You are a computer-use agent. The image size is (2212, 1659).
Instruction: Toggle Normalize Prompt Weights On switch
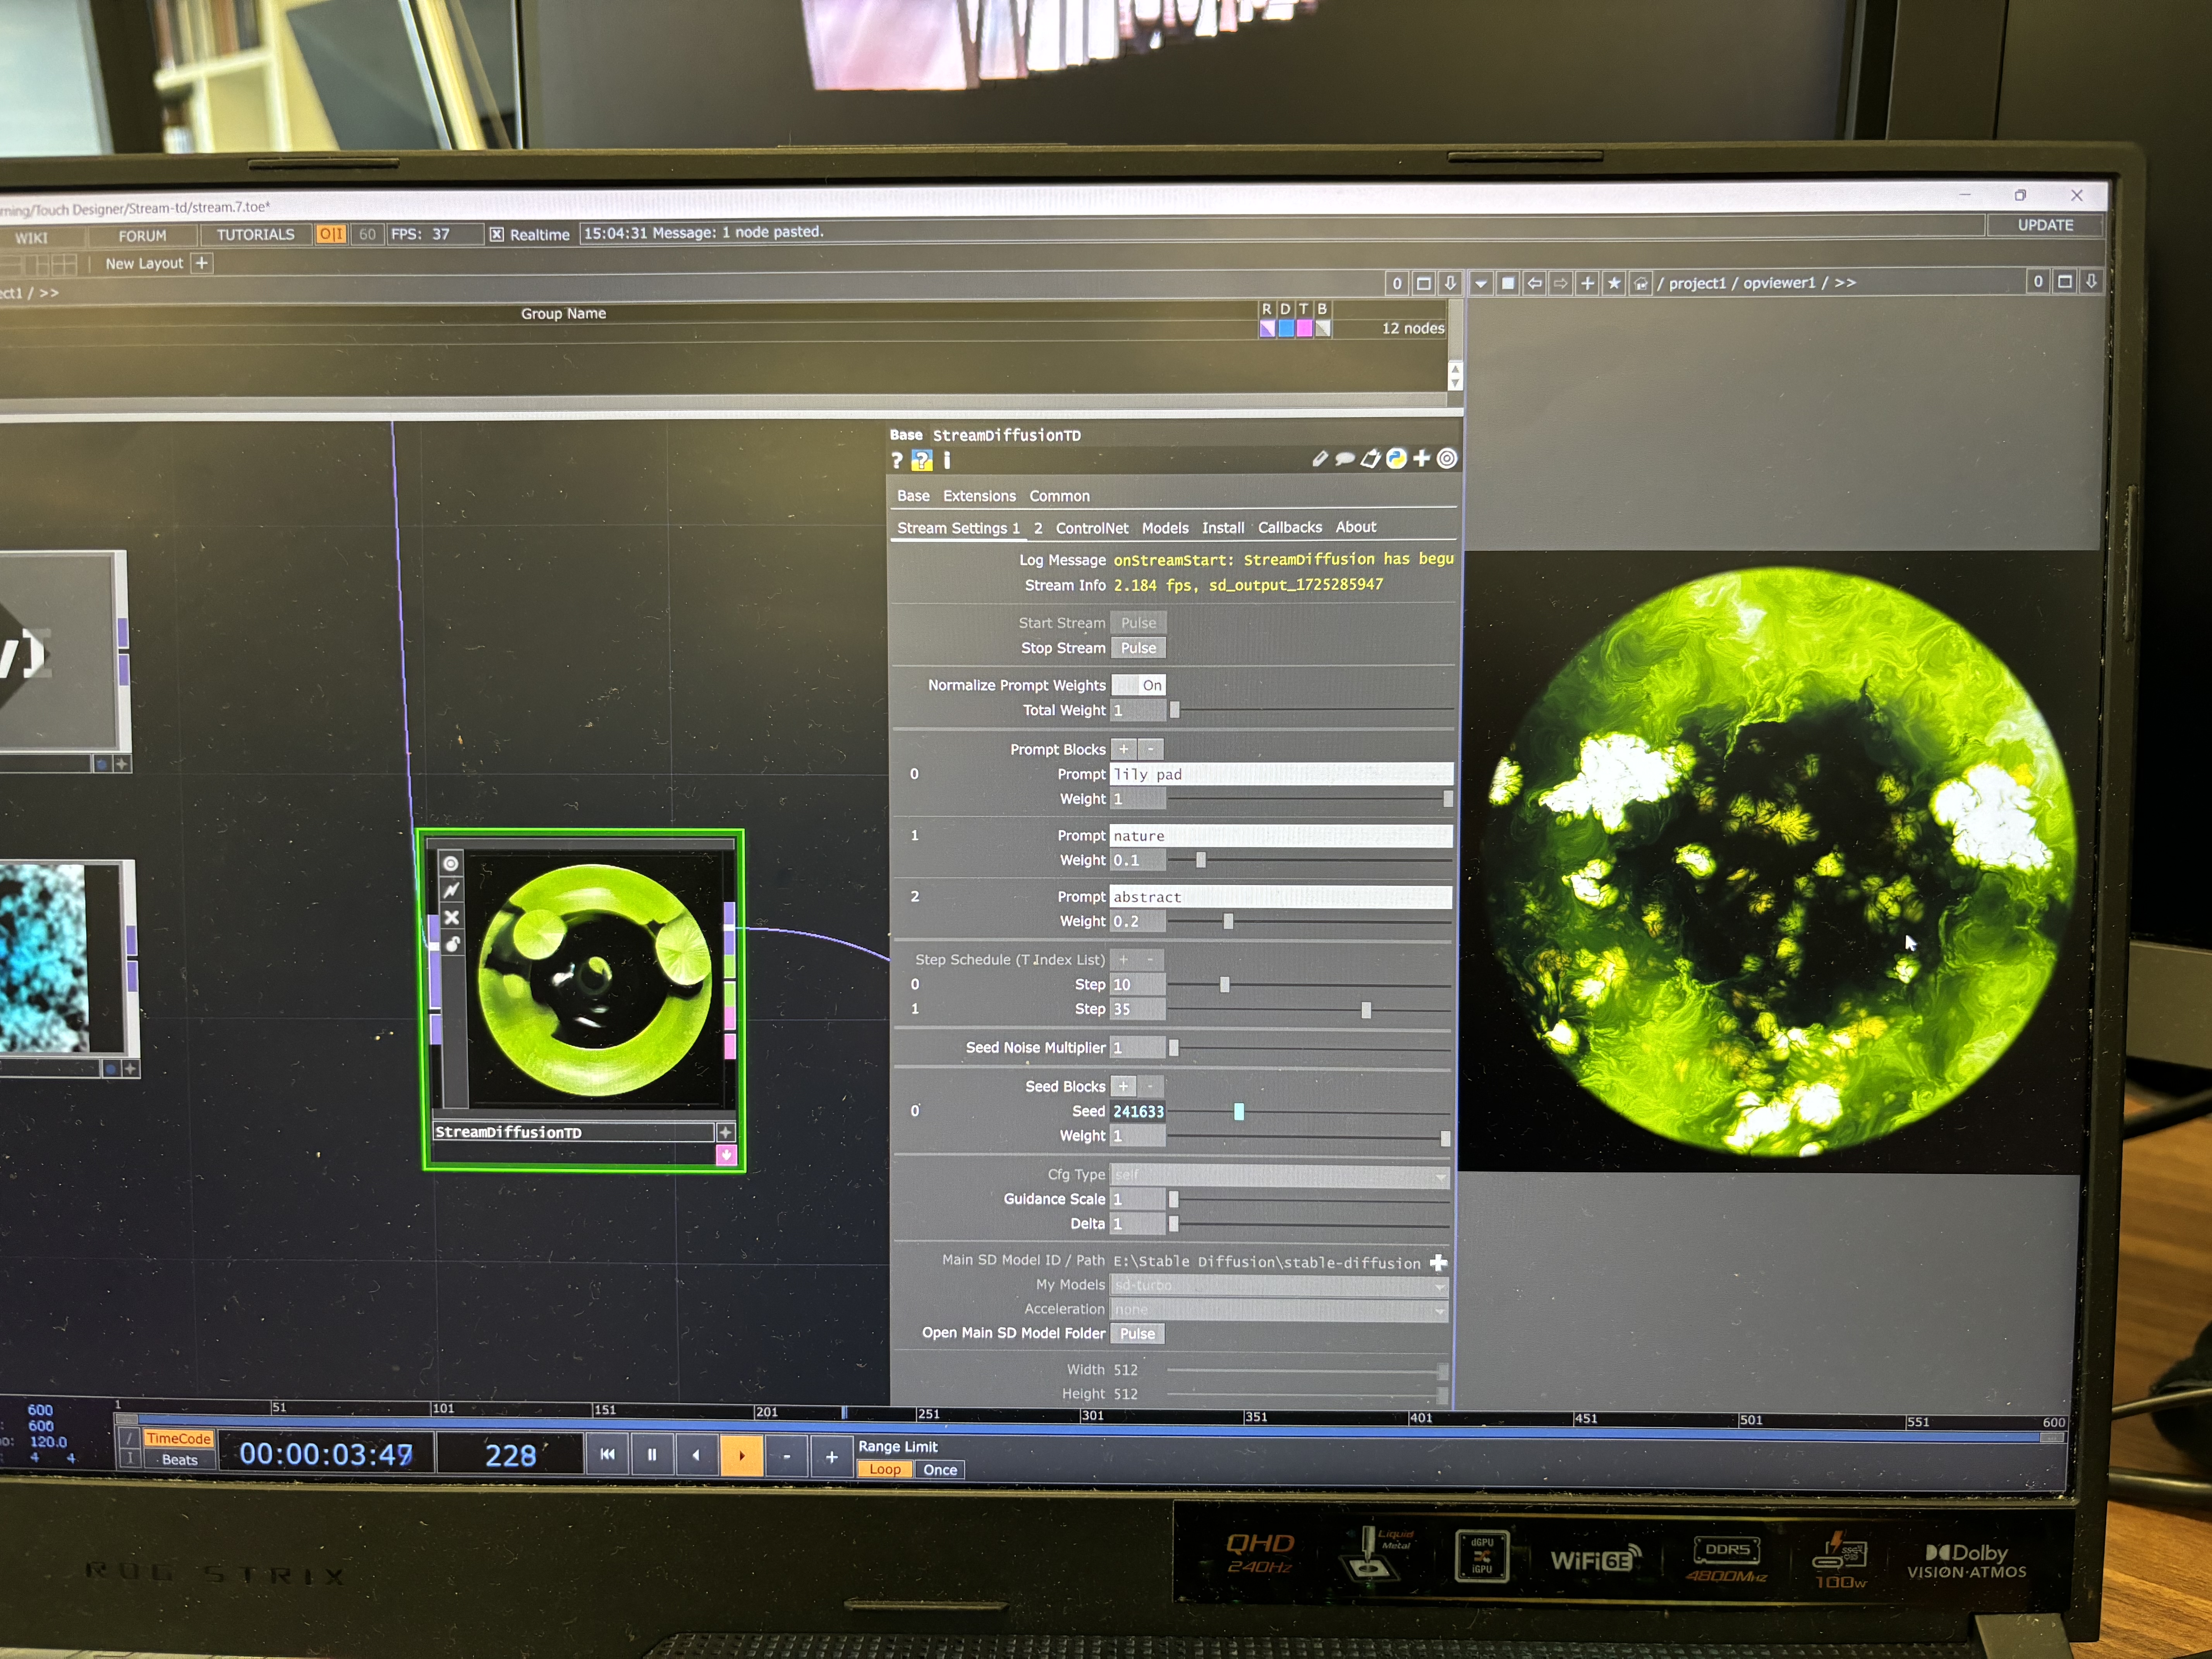click(1139, 685)
